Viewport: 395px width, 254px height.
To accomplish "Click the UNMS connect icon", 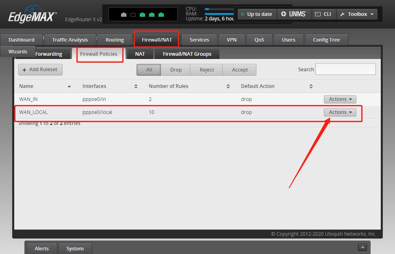I will coord(284,14).
